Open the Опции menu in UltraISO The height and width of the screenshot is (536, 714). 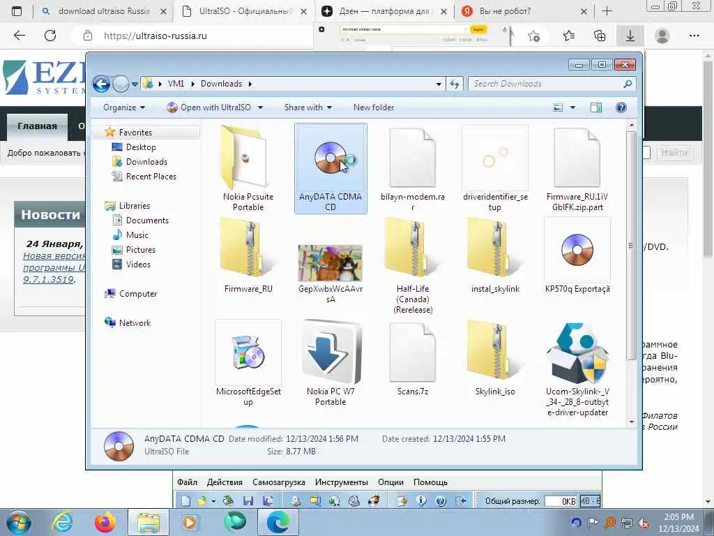390,482
